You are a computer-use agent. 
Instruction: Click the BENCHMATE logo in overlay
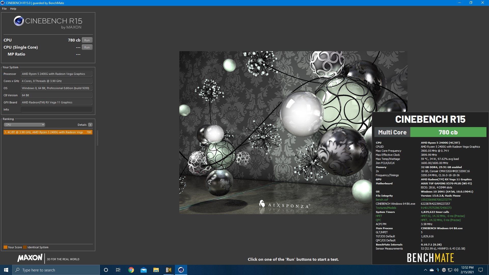point(430,258)
